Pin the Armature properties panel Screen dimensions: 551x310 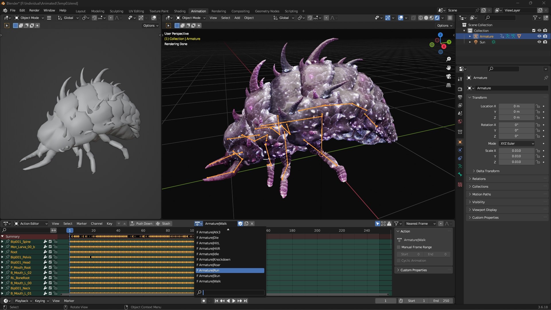click(x=546, y=78)
